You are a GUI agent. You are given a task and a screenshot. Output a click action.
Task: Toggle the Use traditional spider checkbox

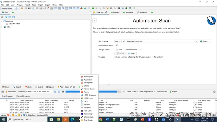coord(117,45)
